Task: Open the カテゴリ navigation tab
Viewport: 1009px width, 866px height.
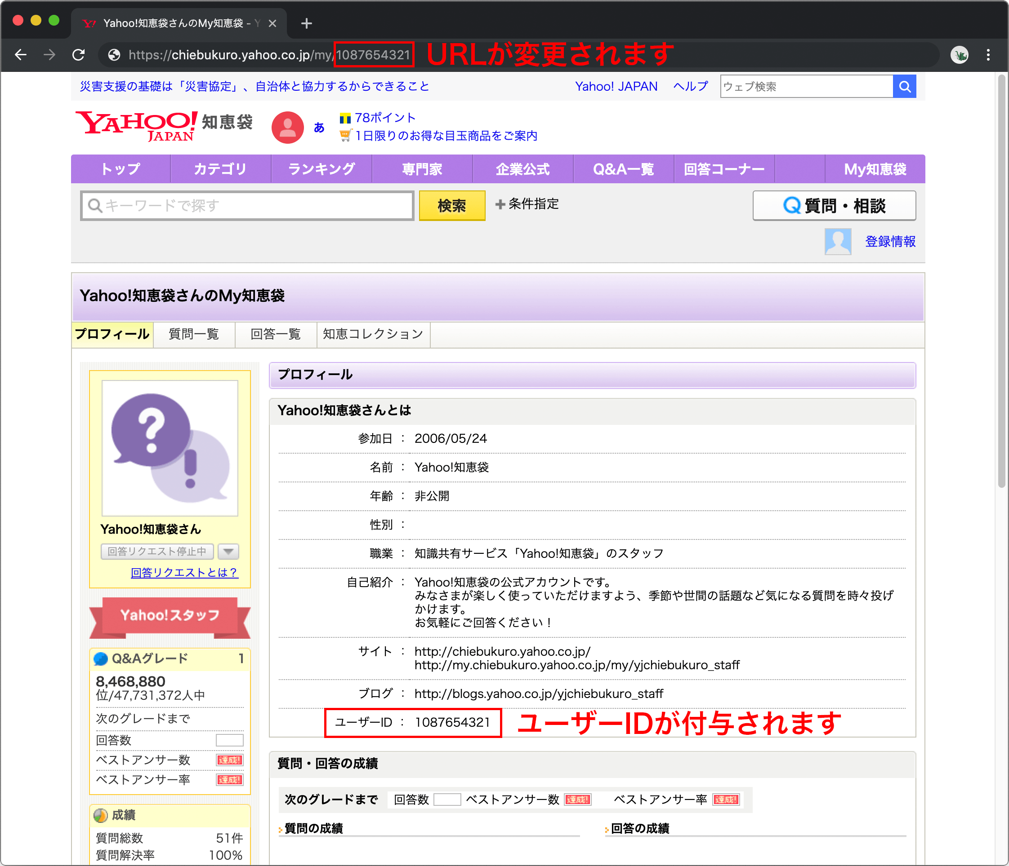Action: 221,169
